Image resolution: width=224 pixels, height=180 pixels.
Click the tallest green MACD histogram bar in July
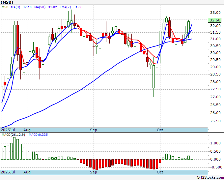click(14, 148)
